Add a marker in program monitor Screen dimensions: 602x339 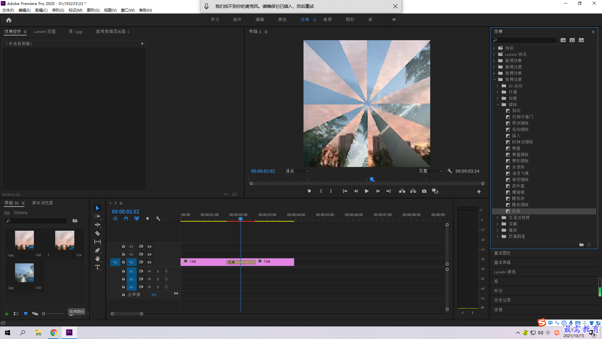coord(309,191)
